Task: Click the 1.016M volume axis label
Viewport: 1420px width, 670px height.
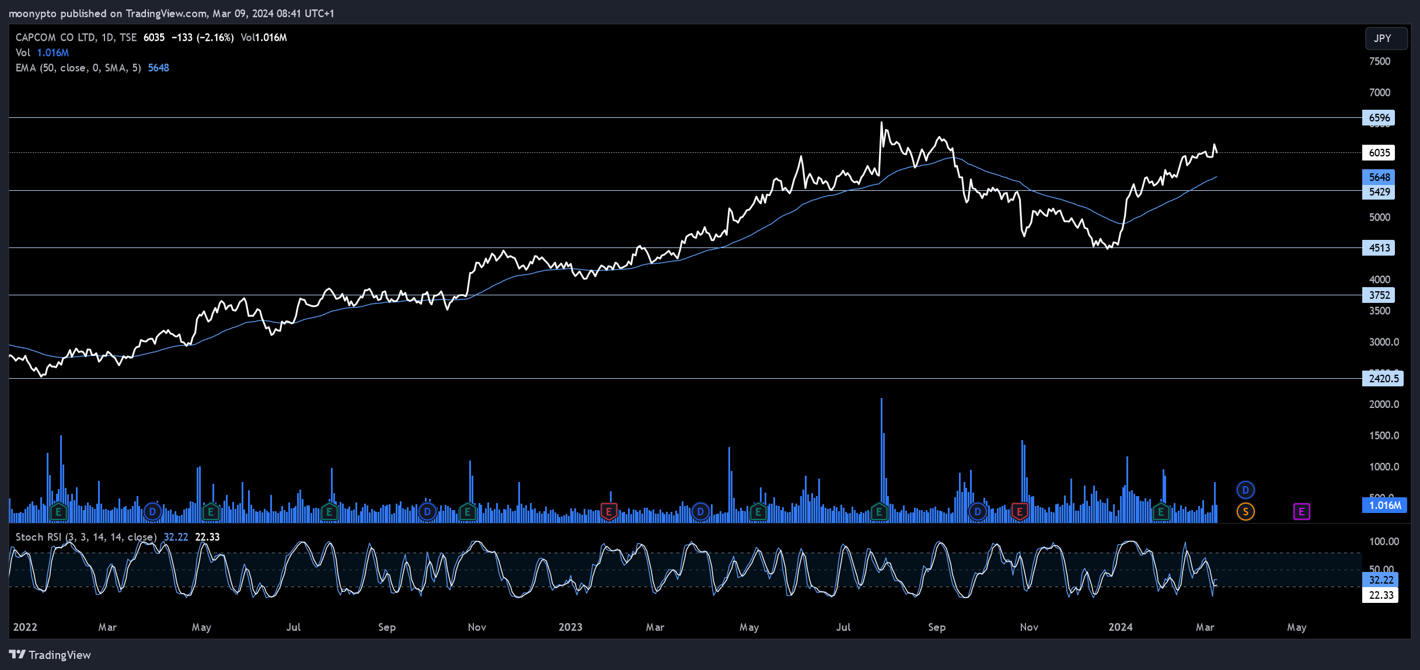Action: point(1384,505)
